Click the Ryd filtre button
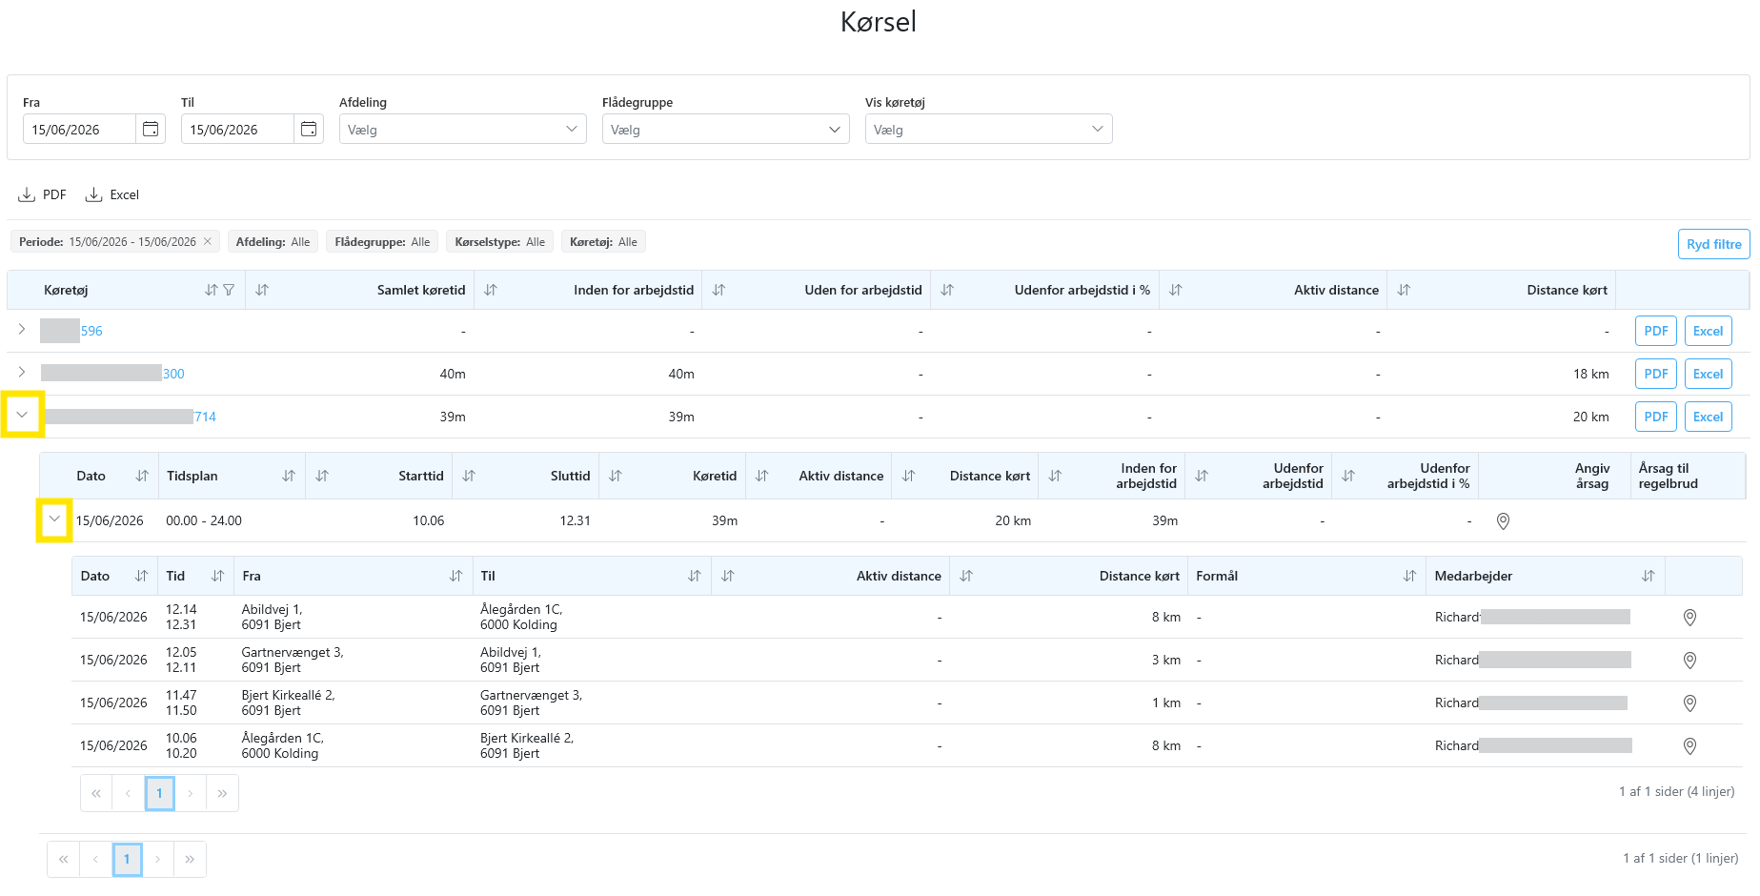This screenshot has width=1760, height=896. (1713, 244)
